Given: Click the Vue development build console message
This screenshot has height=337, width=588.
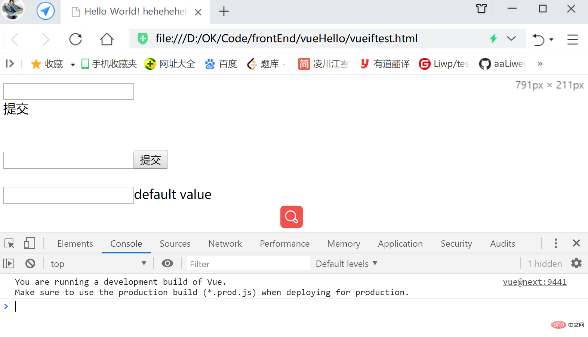Looking at the screenshot, I should (x=212, y=287).
